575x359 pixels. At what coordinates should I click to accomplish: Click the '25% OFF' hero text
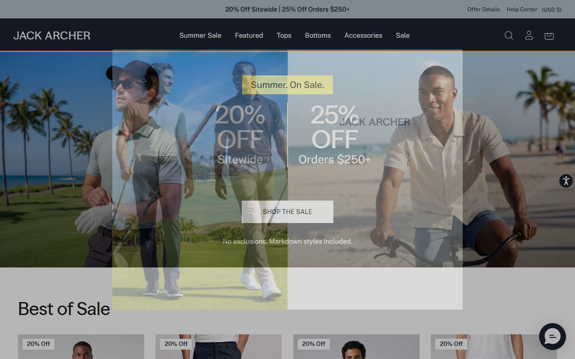pos(335,127)
